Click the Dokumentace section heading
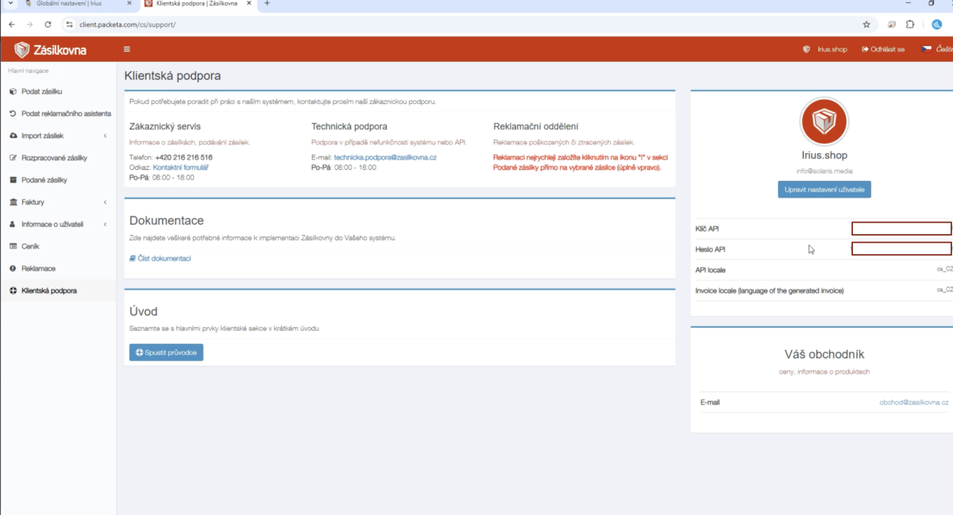 pos(166,221)
